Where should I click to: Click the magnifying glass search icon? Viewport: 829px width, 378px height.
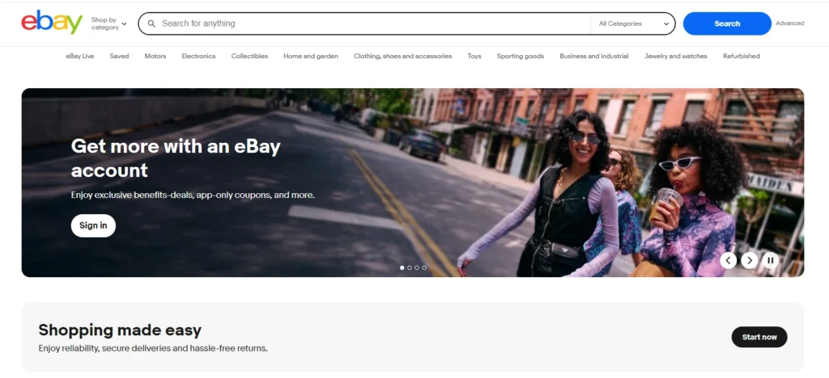click(151, 23)
